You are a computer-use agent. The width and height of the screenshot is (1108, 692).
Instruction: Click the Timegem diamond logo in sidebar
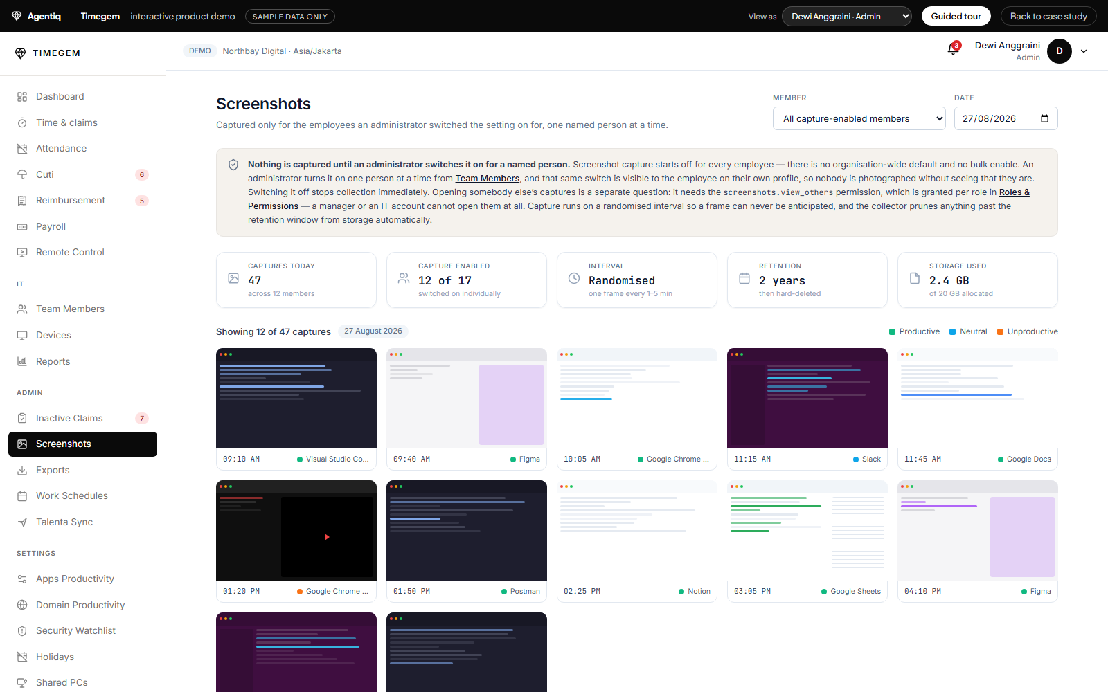point(20,53)
